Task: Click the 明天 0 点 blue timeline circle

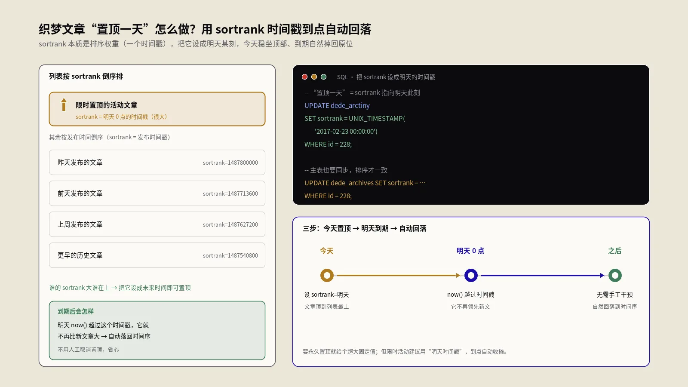Action: (x=471, y=275)
